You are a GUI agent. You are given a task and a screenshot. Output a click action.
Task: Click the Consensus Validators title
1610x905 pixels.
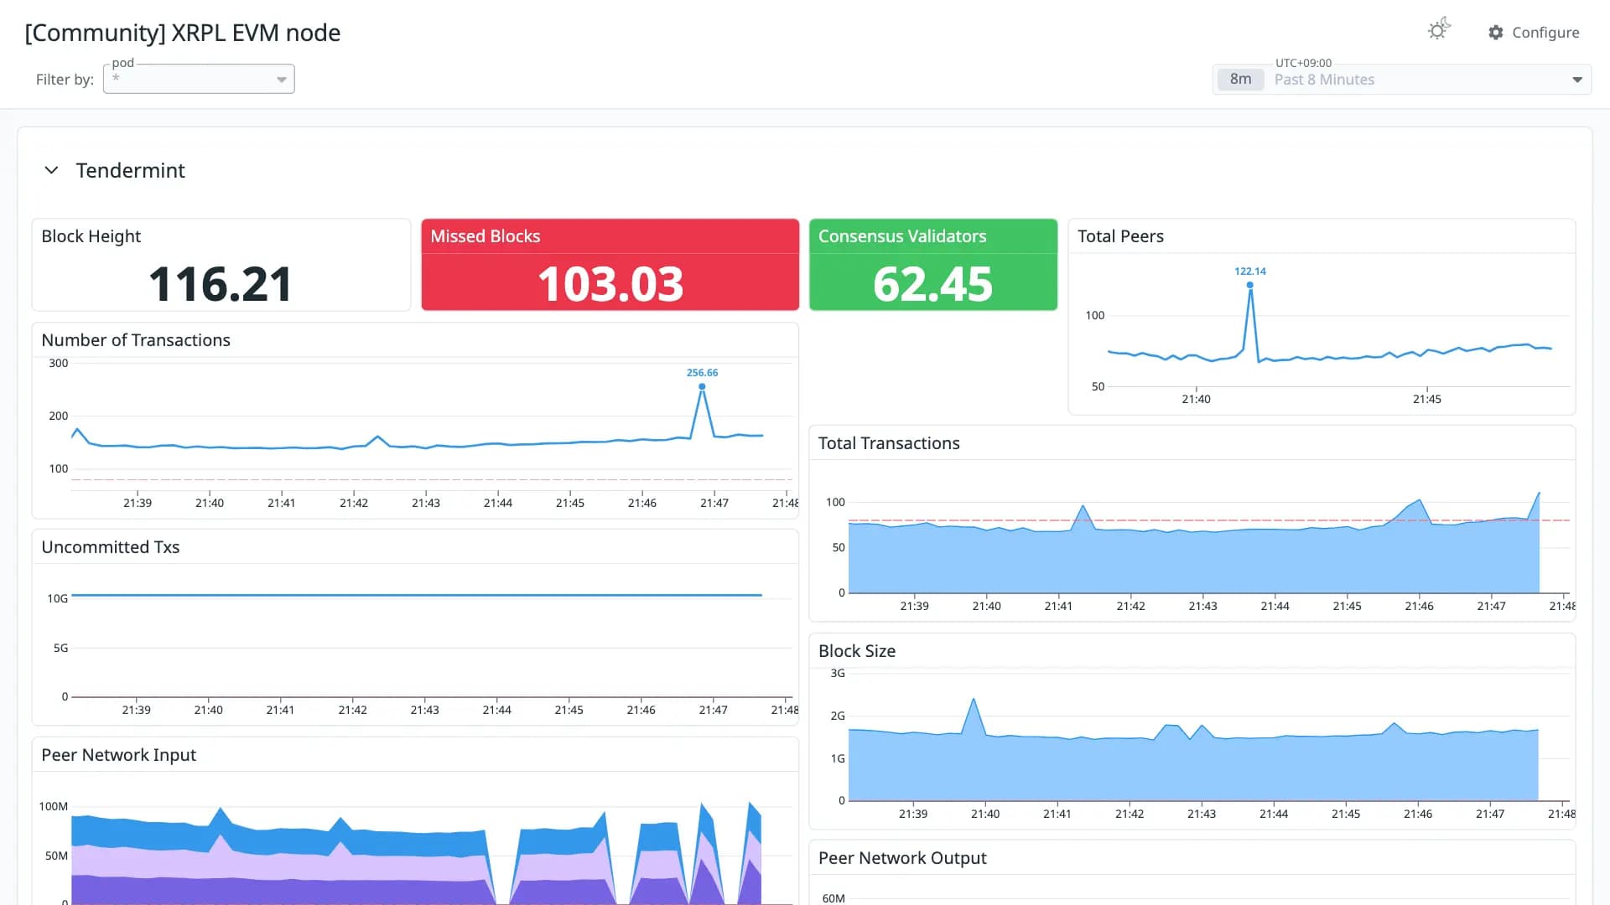[x=902, y=236]
